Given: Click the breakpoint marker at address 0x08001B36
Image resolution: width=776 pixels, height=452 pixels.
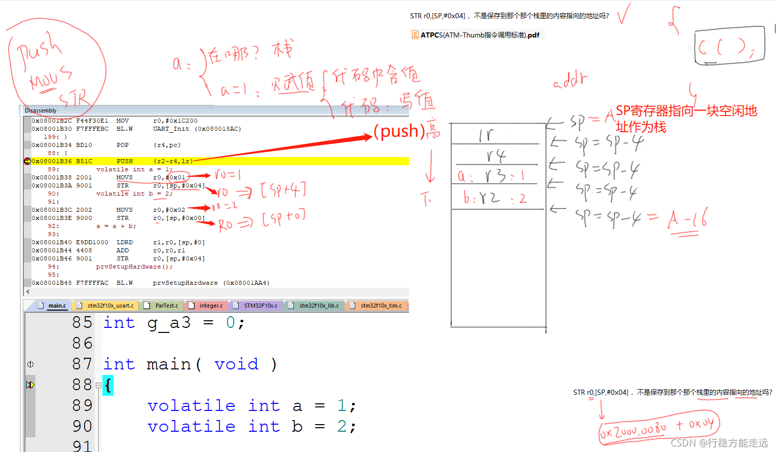Looking at the screenshot, I should 27,161.
